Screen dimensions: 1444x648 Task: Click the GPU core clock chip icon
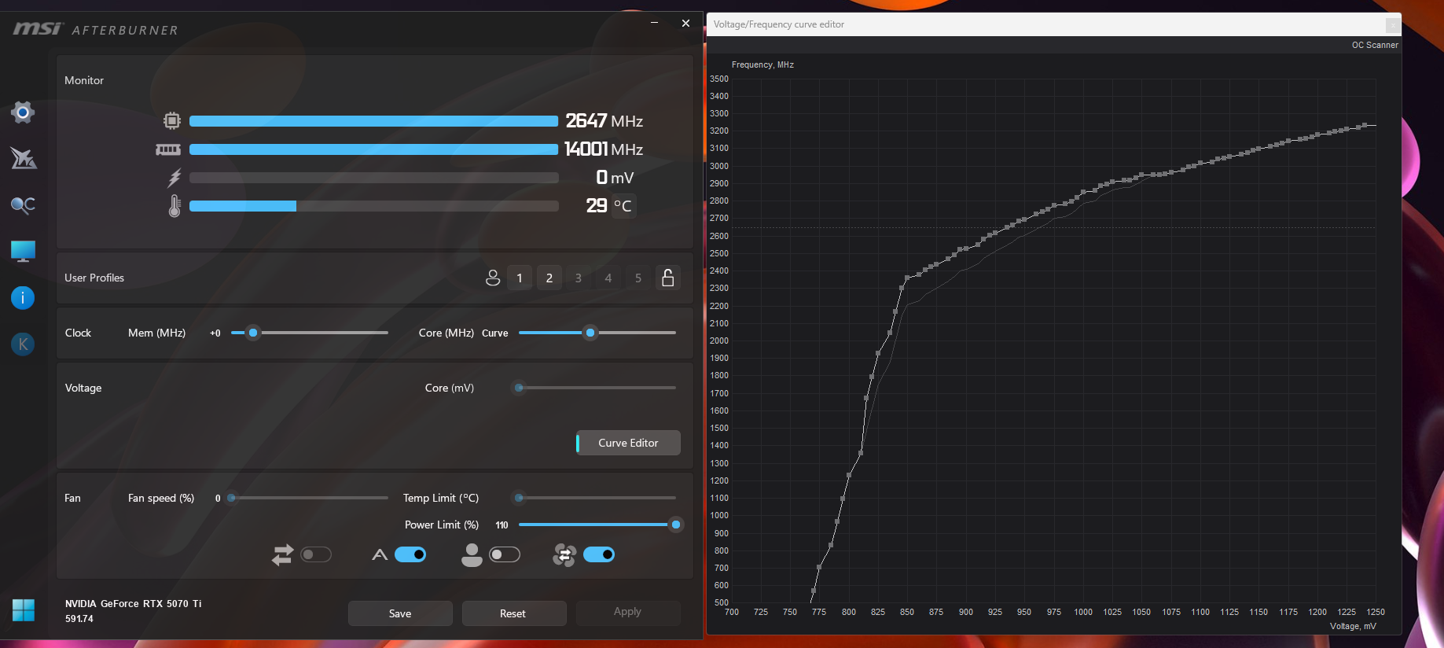point(172,120)
